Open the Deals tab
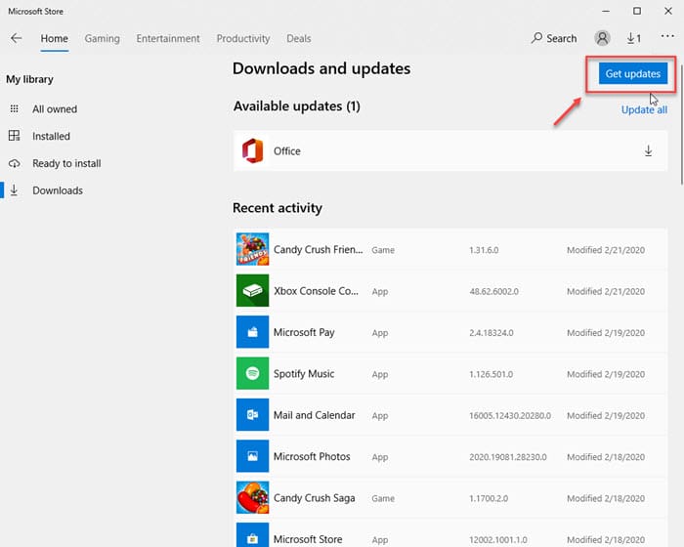 pos(299,38)
